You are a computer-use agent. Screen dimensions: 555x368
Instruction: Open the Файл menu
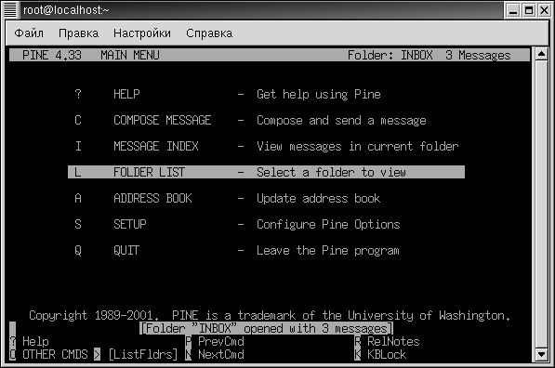29,33
